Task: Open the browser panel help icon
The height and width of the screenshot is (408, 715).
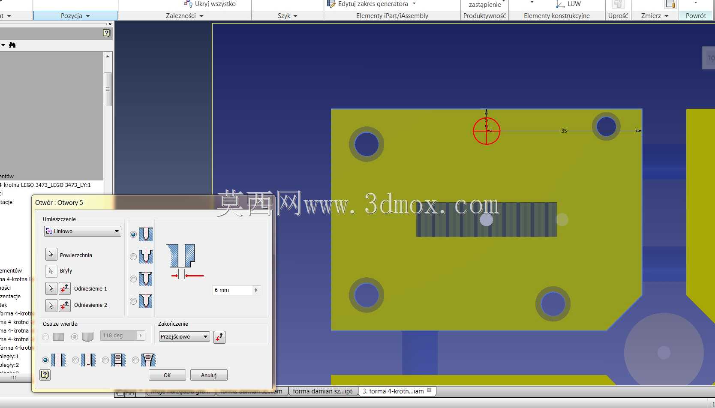Action: click(x=107, y=33)
